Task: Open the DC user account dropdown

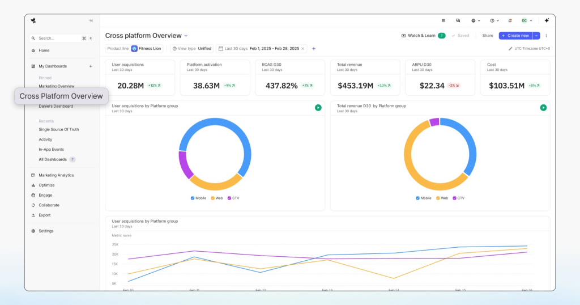Action: pyautogui.click(x=527, y=21)
